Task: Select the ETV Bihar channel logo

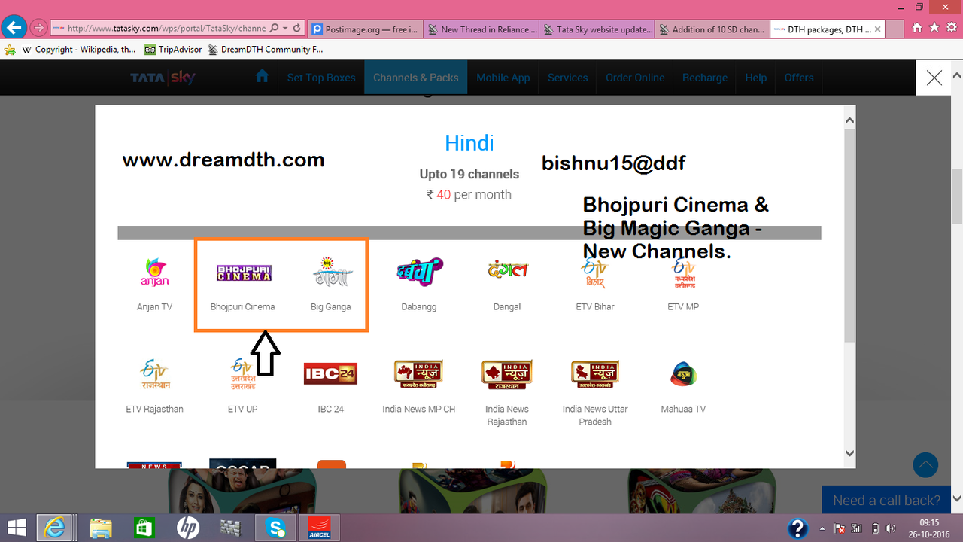Action: (x=594, y=273)
